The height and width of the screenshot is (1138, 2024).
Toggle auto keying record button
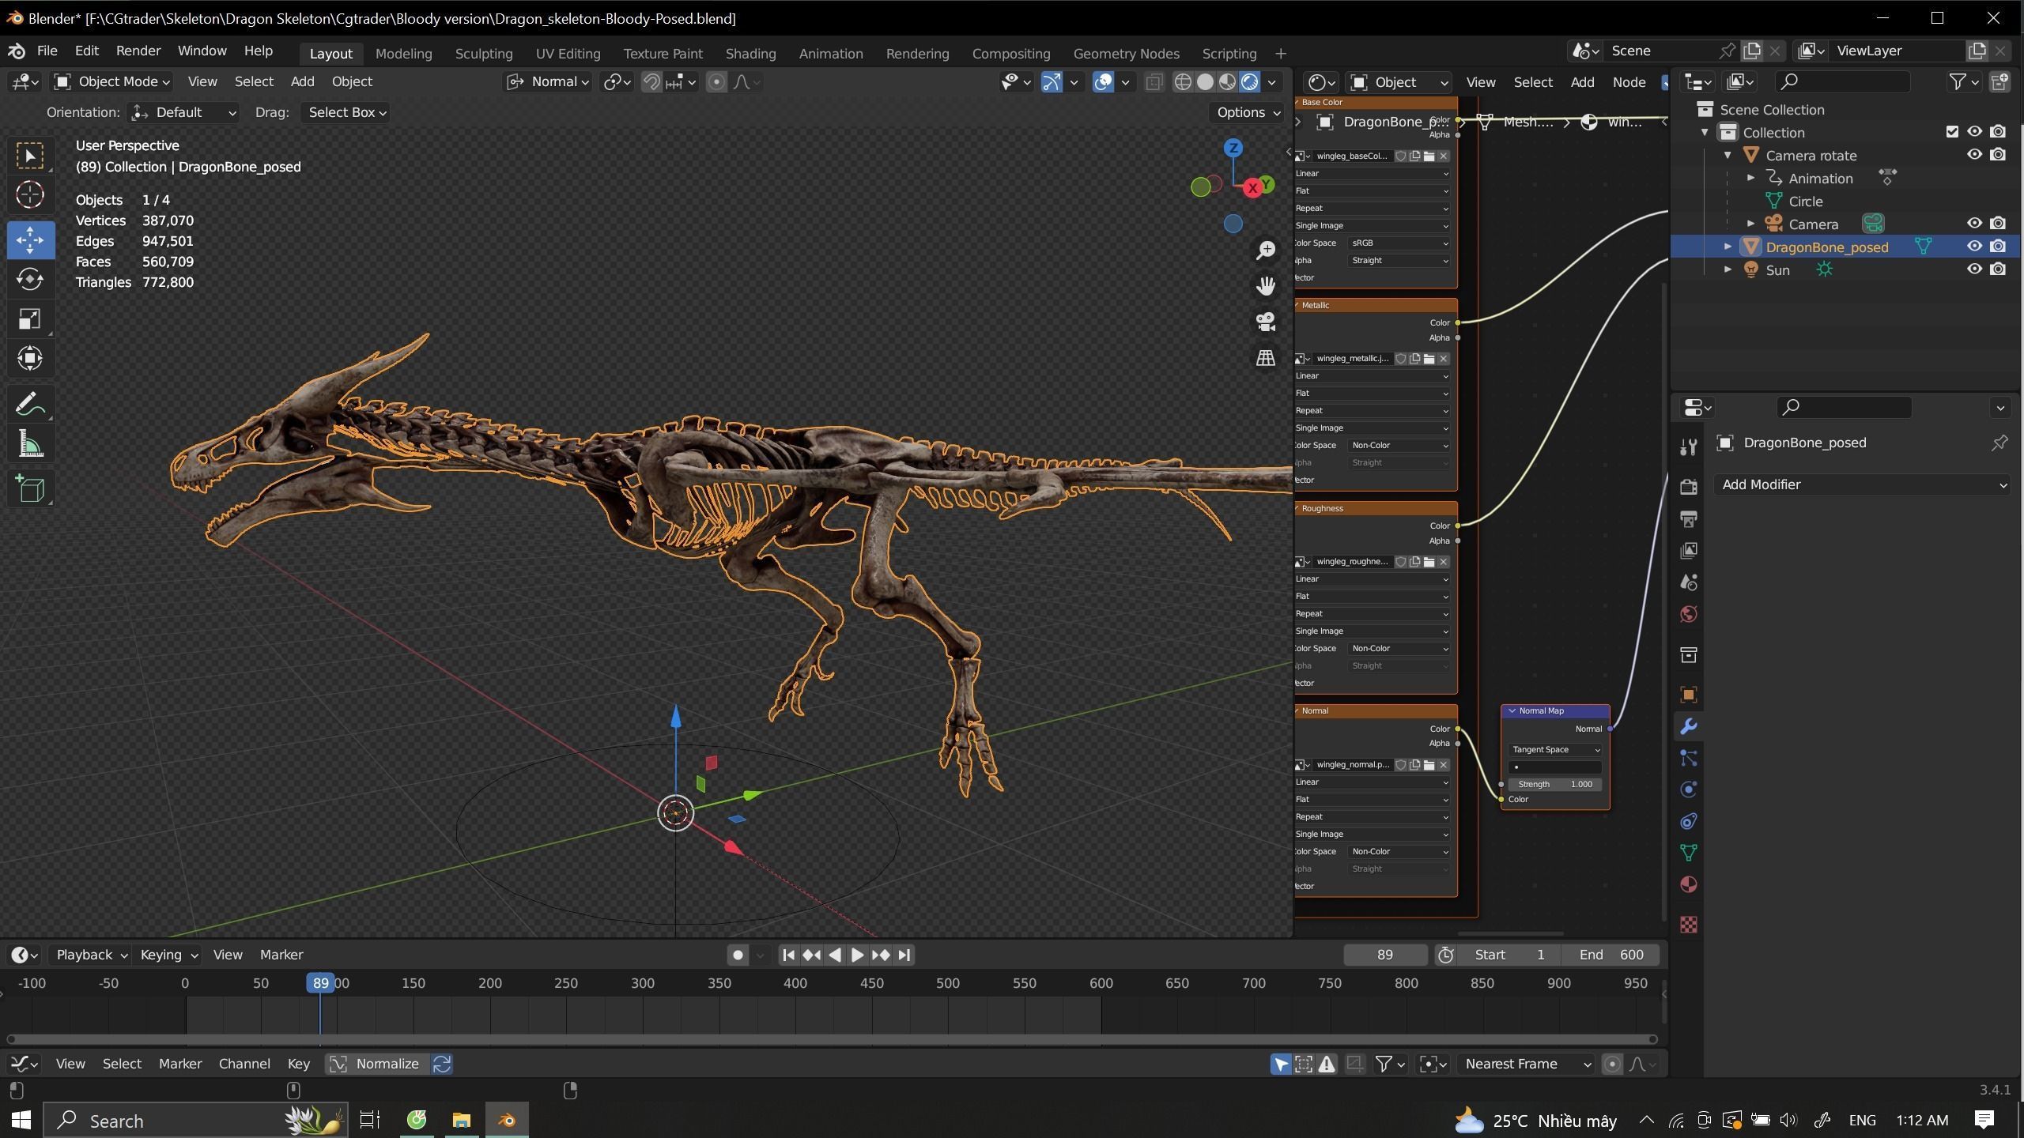[738, 955]
